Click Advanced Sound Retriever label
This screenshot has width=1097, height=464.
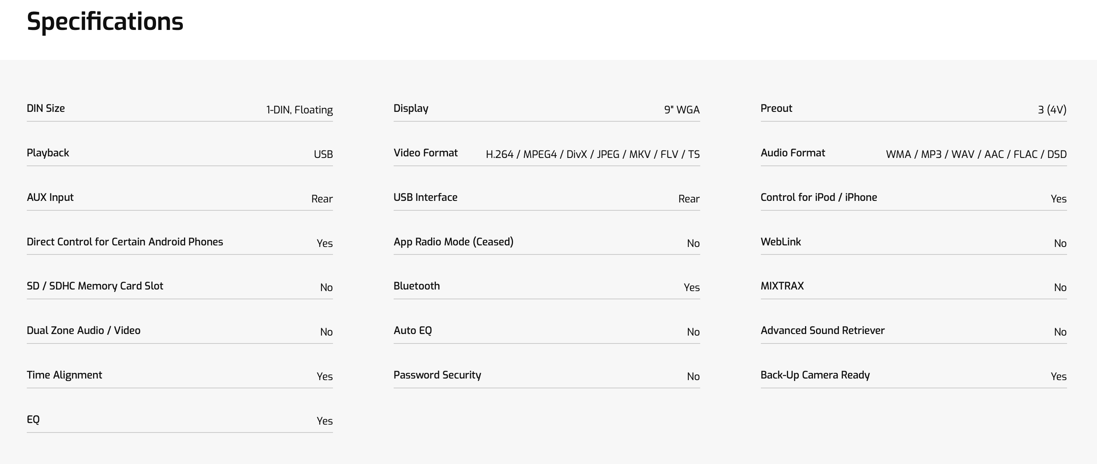822,330
